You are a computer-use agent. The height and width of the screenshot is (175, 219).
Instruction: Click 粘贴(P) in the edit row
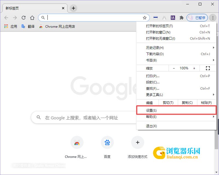pyautogui.click(x=206, y=103)
